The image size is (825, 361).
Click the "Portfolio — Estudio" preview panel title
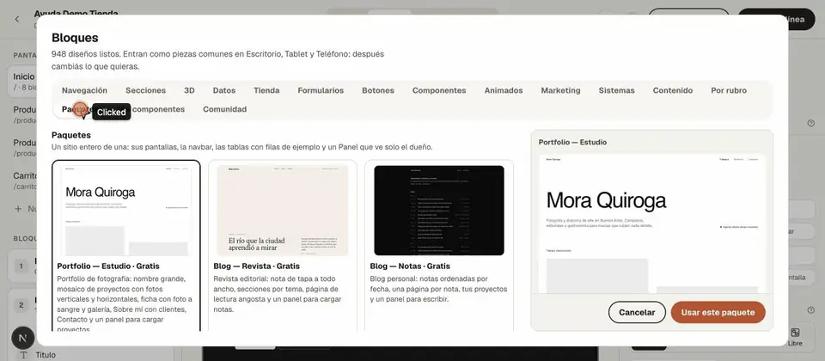tap(572, 142)
